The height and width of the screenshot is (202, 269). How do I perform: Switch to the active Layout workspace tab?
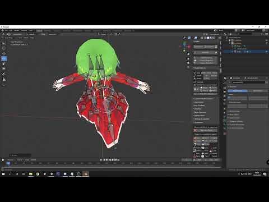click(x=39, y=31)
